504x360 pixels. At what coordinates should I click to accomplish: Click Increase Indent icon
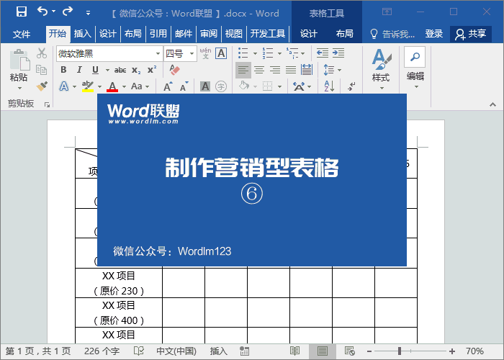pos(338,53)
